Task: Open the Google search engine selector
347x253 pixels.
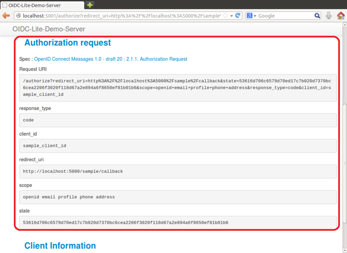Action: tap(252, 16)
